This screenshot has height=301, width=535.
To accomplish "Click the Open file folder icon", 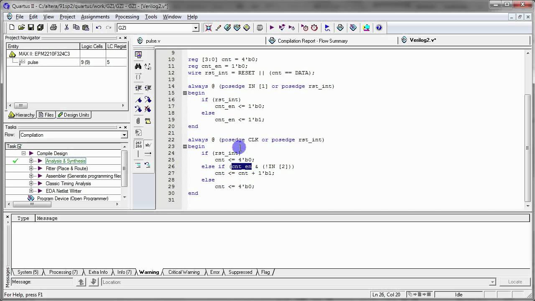I will [21, 28].
